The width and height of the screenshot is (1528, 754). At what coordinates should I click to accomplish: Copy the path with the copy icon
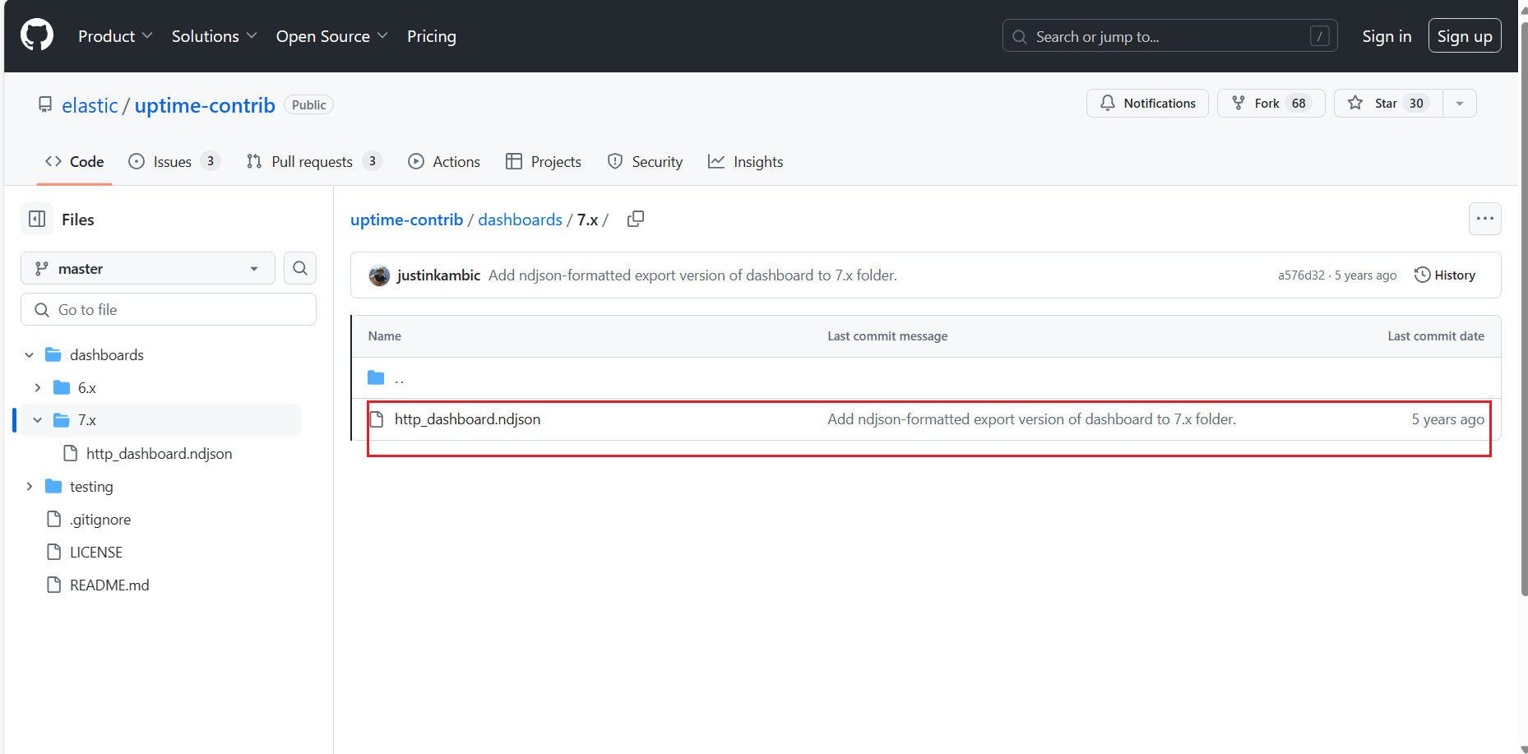636,219
